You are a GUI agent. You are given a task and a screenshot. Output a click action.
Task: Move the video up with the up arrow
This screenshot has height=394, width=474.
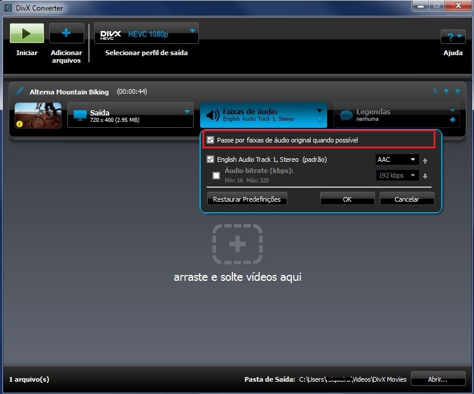coord(446,91)
